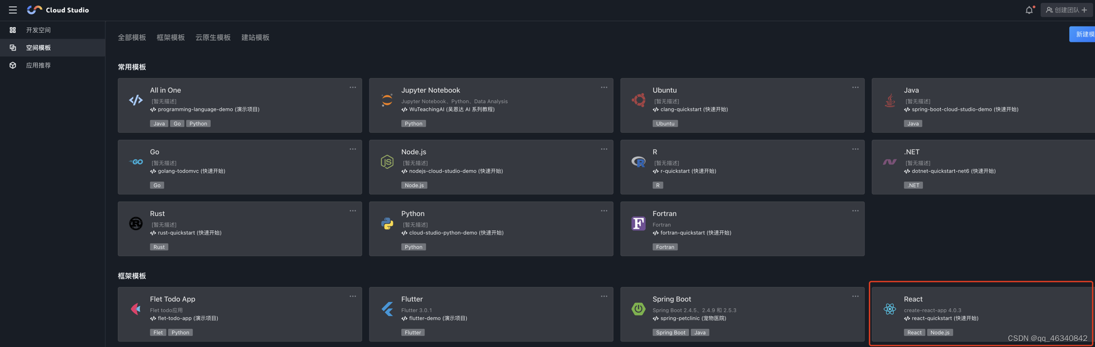Click the Flet Todo App logo icon
The width and height of the screenshot is (1095, 347).
(136, 309)
